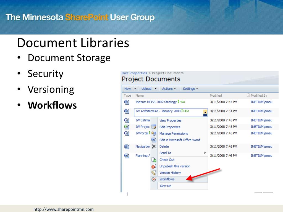The height and width of the screenshot is (212, 283).
Task: Expand the Actions menu
Action: pos(169,89)
